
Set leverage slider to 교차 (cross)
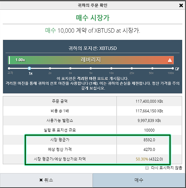point(9,68)
